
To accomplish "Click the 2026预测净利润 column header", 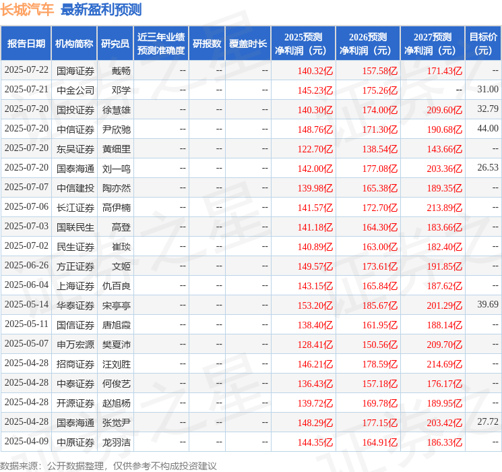I will pos(368,44).
